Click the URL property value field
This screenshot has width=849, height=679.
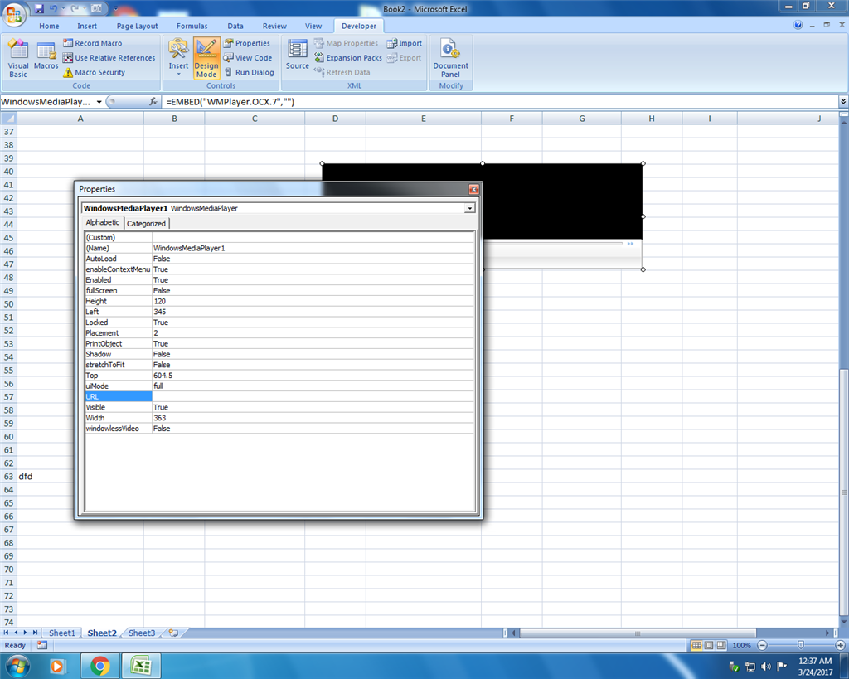pos(313,397)
